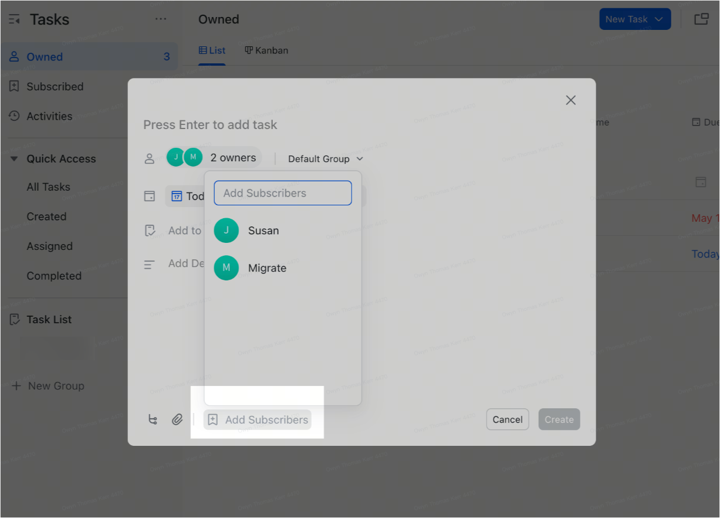This screenshot has width=720, height=518.
Task: Click the owners person icon in the dialog
Action: click(150, 157)
